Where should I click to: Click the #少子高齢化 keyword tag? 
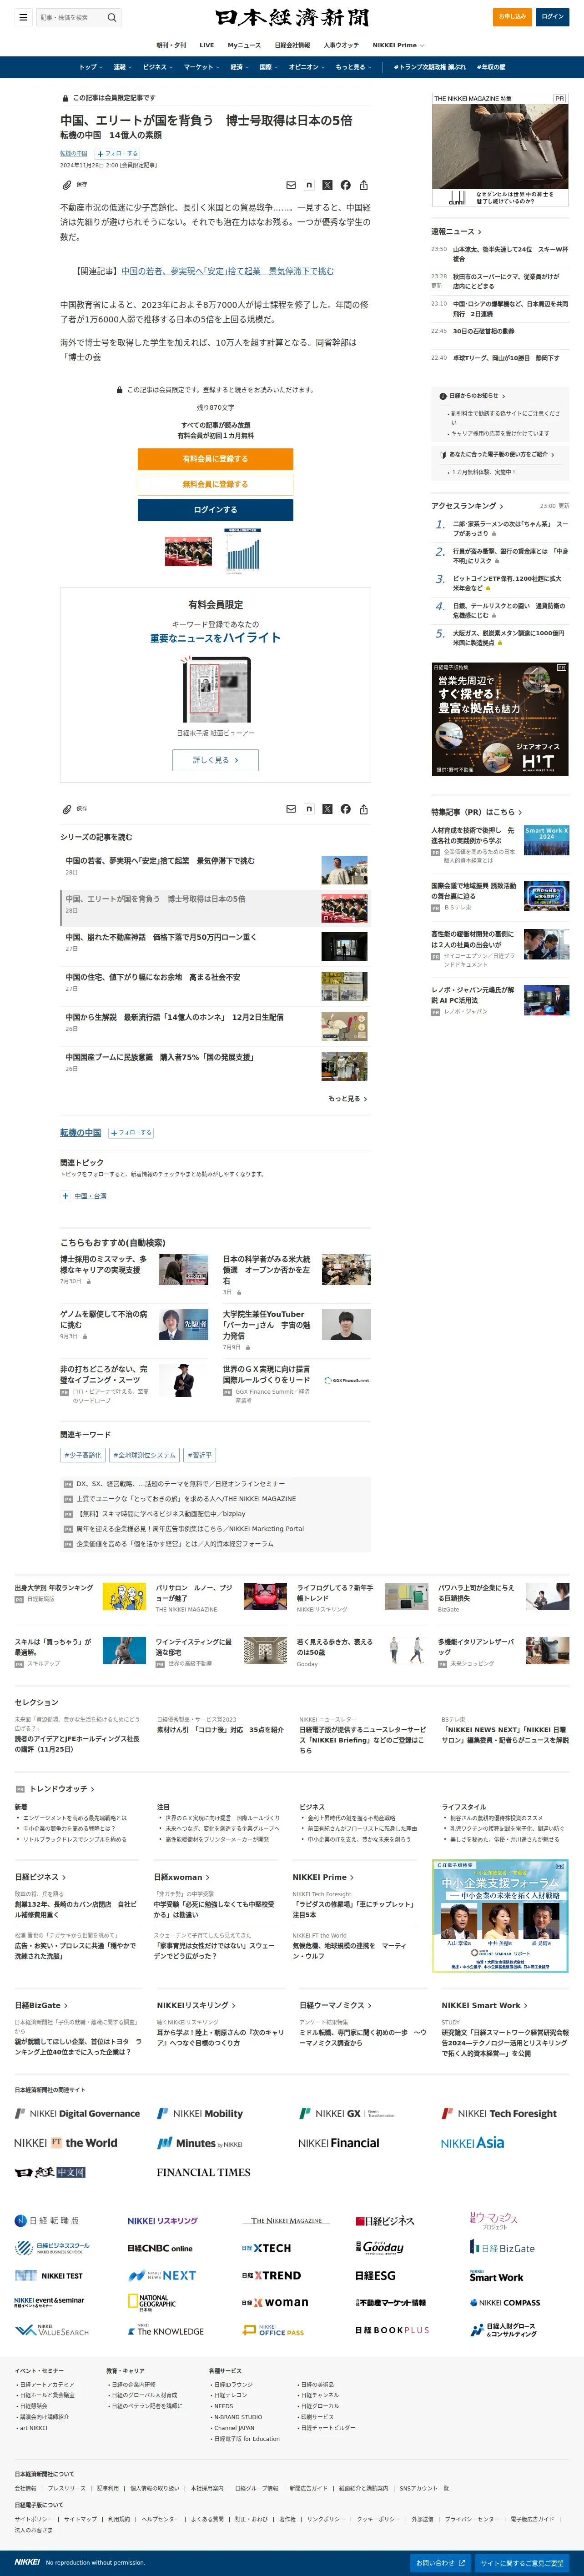tap(82, 1455)
